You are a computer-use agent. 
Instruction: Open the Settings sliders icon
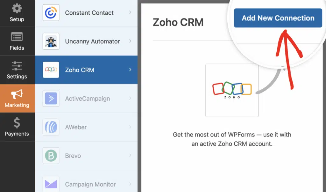17,66
